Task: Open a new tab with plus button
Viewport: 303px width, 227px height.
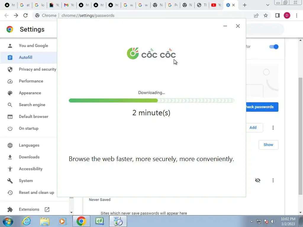Action: [245, 5]
